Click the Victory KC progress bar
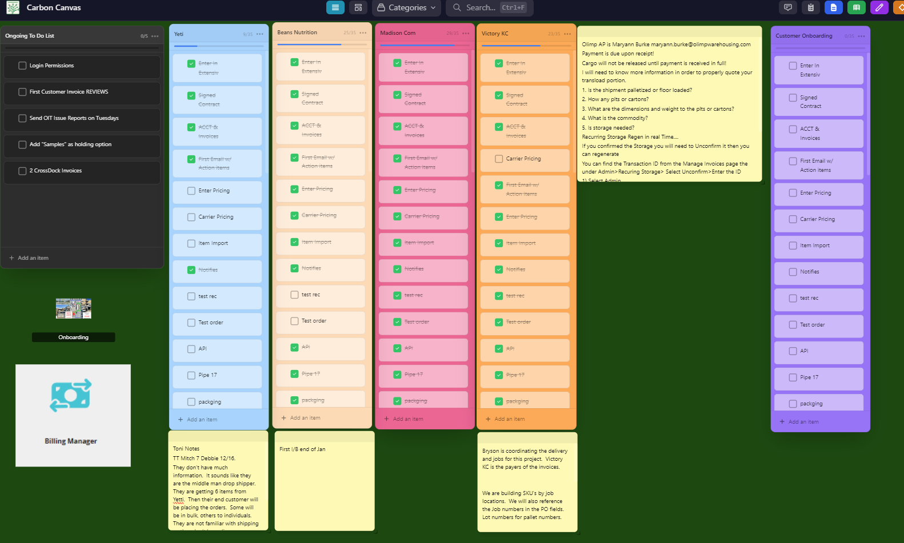Image resolution: width=904 pixels, height=543 pixels. [x=526, y=46]
